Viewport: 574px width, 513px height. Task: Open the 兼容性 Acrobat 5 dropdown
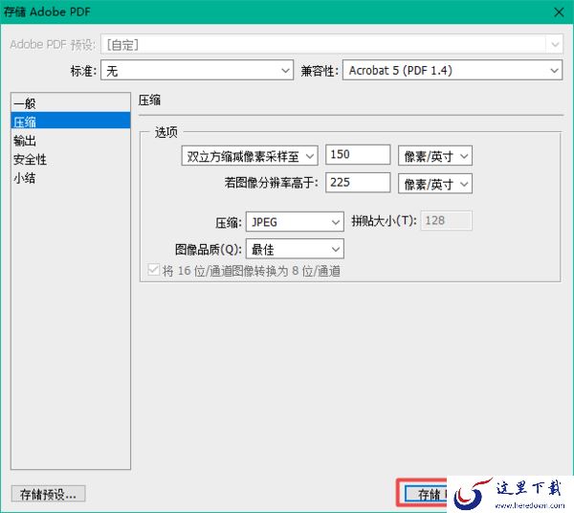pos(453,70)
